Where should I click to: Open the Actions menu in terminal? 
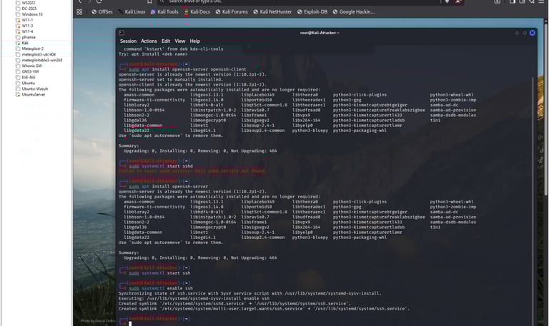(149, 41)
